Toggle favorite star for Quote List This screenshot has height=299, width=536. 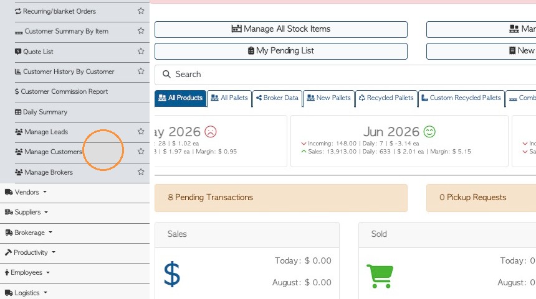[x=141, y=51]
